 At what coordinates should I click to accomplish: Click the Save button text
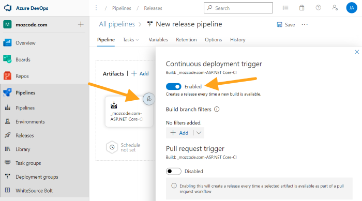click(290, 25)
